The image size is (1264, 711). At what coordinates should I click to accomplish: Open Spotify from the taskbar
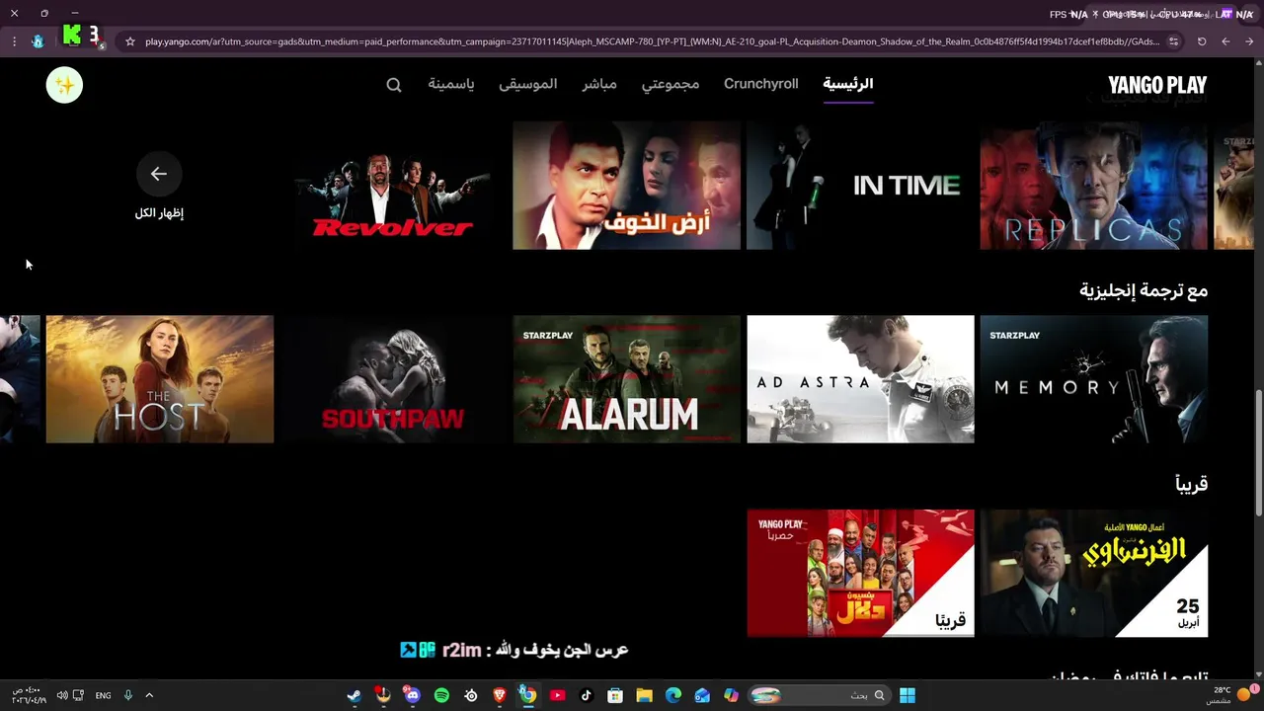[441, 695]
